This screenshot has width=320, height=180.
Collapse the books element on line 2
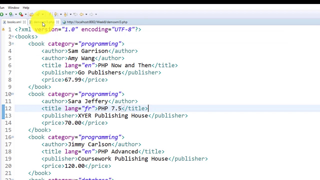[12, 36]
